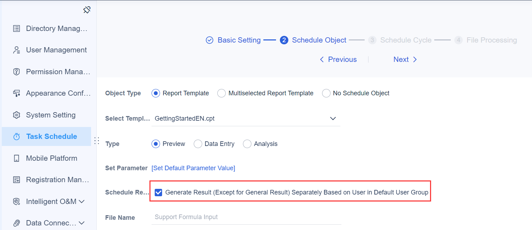This screenshot has width=532, height=230.
Task: Click the File Name input field
Action: coord(246,217)
